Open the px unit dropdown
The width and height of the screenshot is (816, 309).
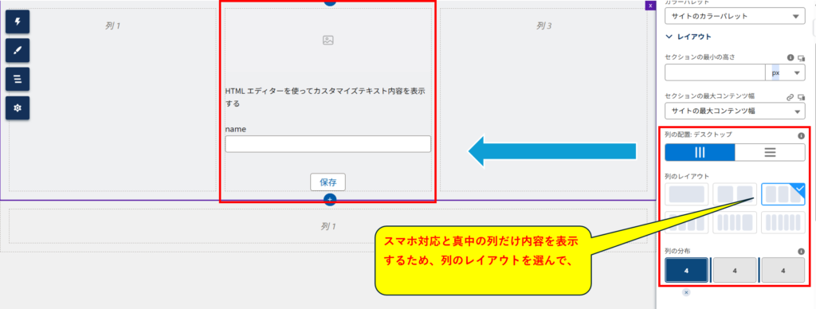785,72
